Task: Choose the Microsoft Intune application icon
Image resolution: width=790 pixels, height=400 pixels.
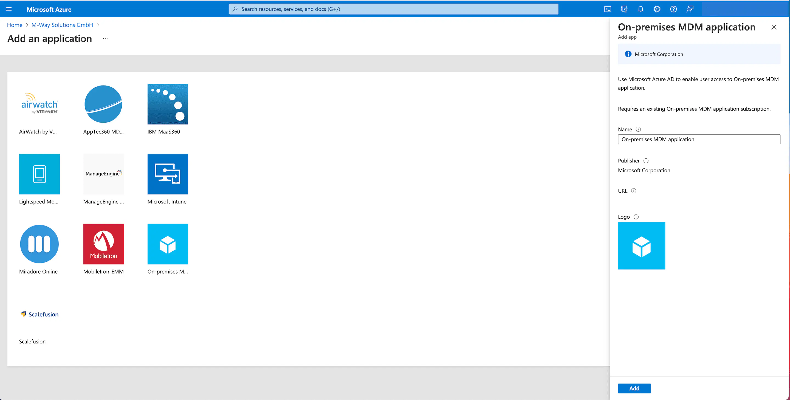Action: click(x=167, y=174)
